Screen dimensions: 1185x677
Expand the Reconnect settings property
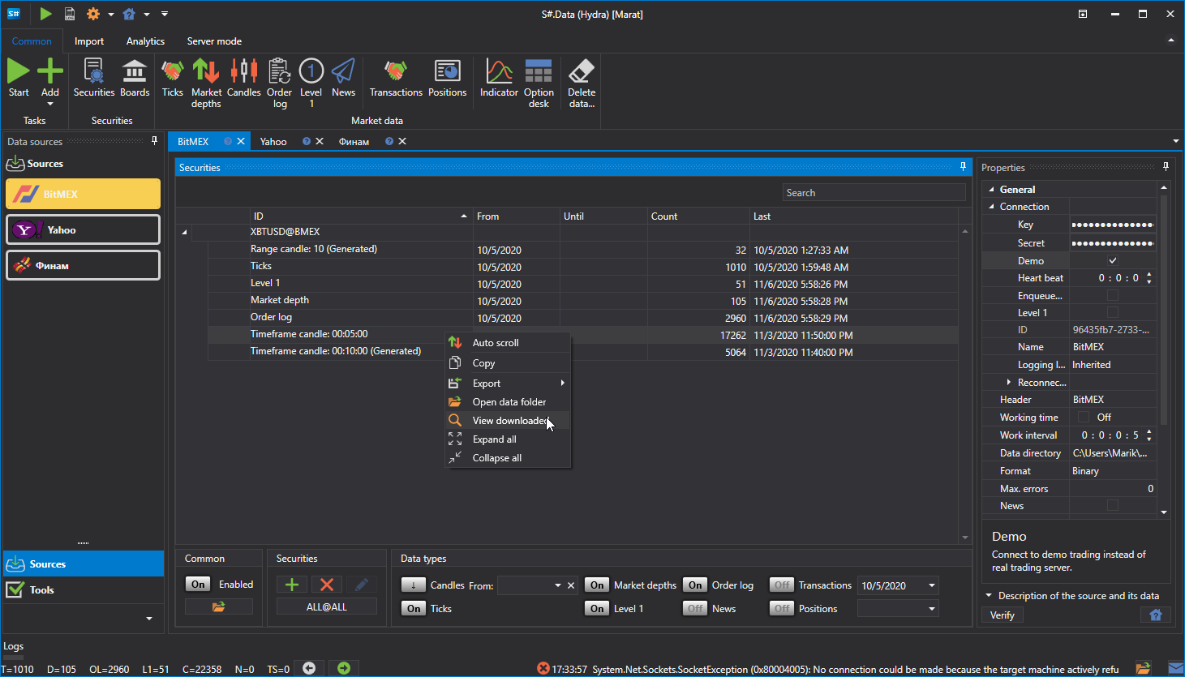point(1009,382)
